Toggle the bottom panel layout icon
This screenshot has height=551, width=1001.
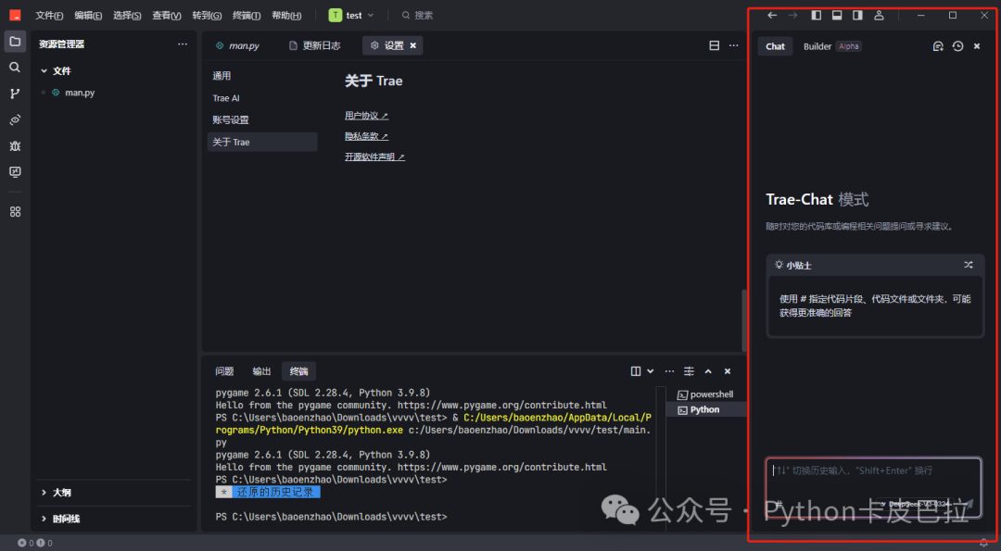837,16
